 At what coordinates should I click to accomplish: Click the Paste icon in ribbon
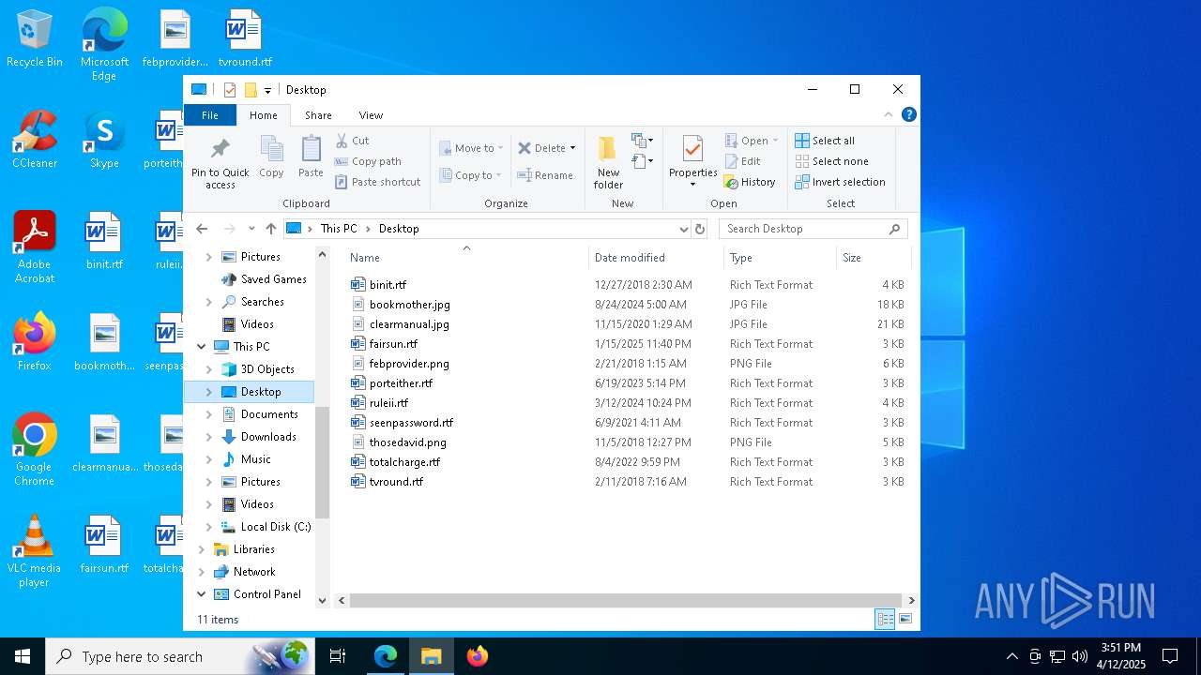311,149
